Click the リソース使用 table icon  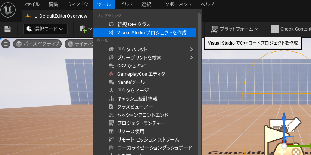(x=111, y=131)
